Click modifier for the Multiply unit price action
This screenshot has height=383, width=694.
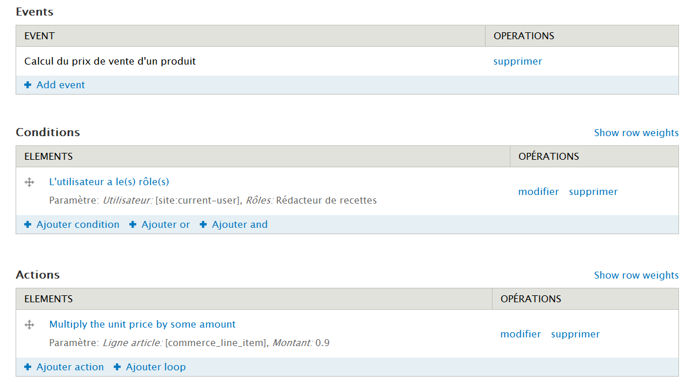(x=520, y=334)
